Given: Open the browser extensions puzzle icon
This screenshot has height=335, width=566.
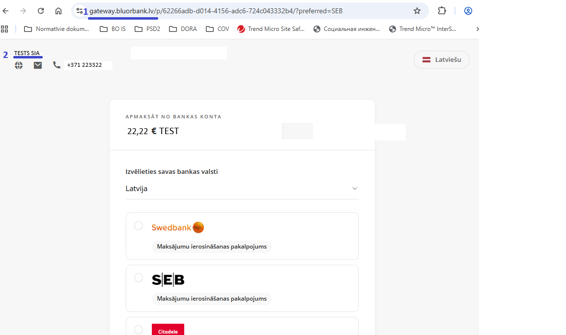Looking at the screenshot, I should point(442,11).
